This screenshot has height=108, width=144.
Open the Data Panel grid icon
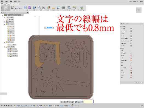pos(2,1)
